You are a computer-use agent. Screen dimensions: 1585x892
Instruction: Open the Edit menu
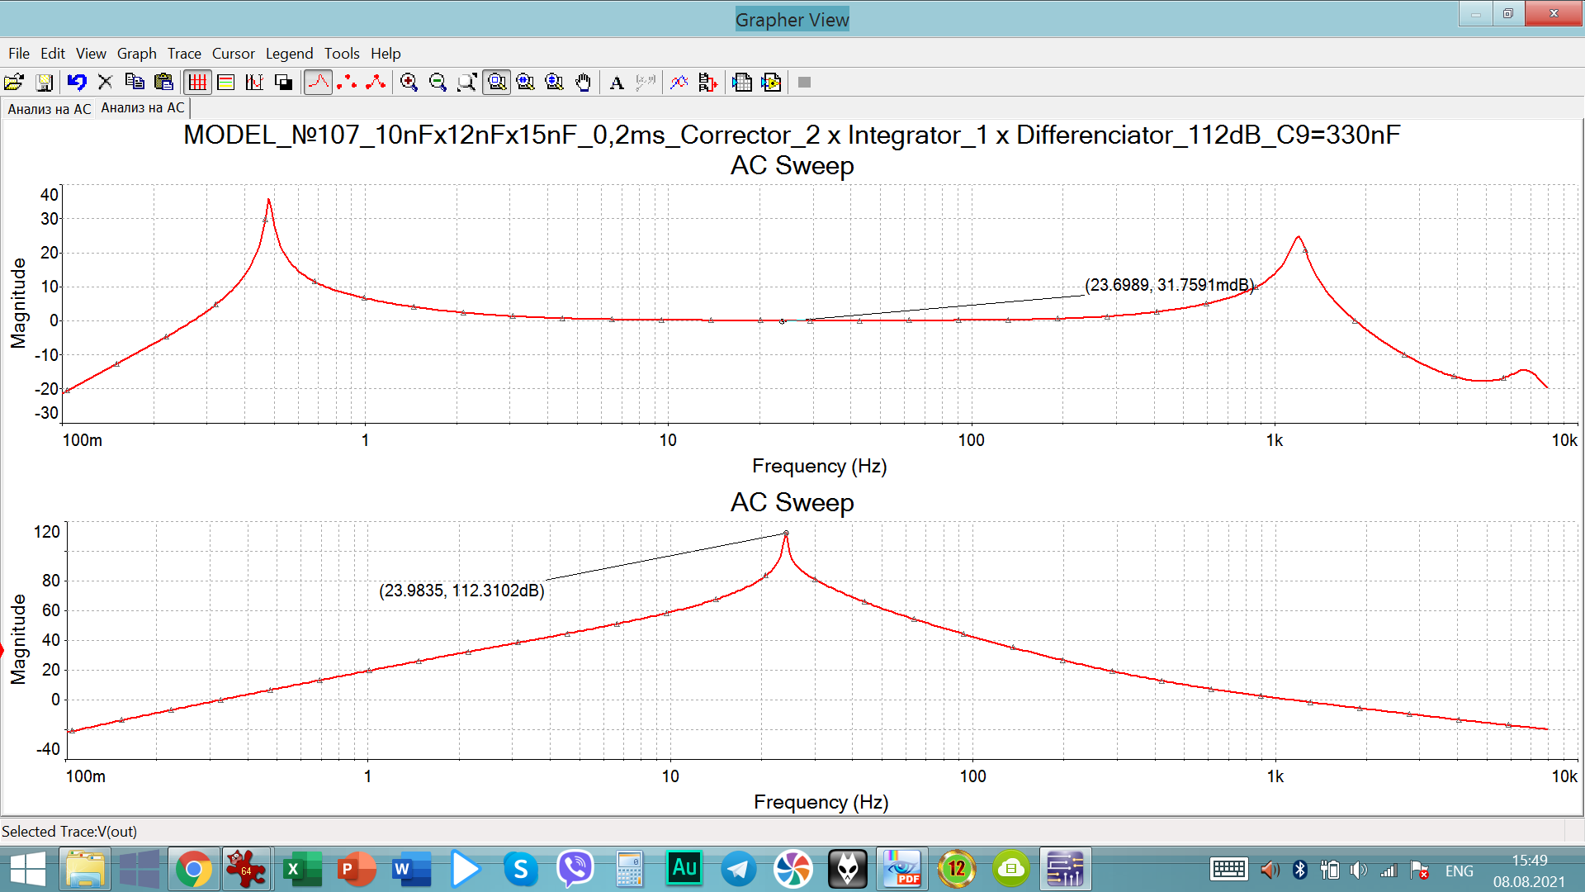(x=53, y=53)
